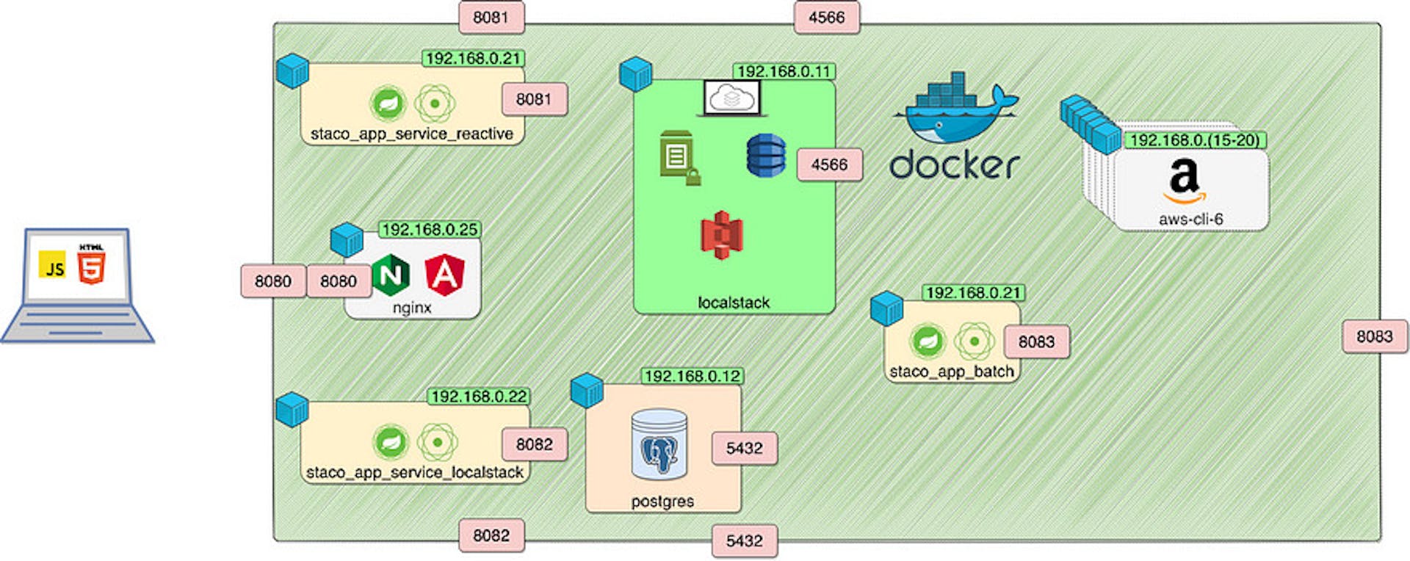Click the 8080 port touching the nginx box

coord(339,281)
